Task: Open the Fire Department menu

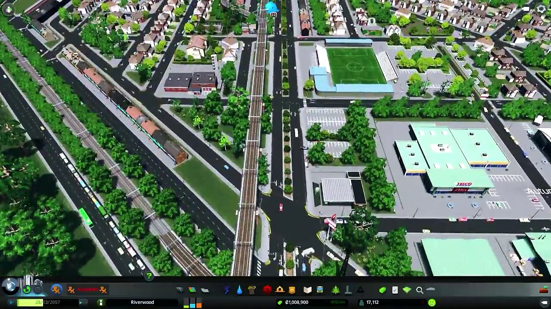Action: click(x=280, y=290)
